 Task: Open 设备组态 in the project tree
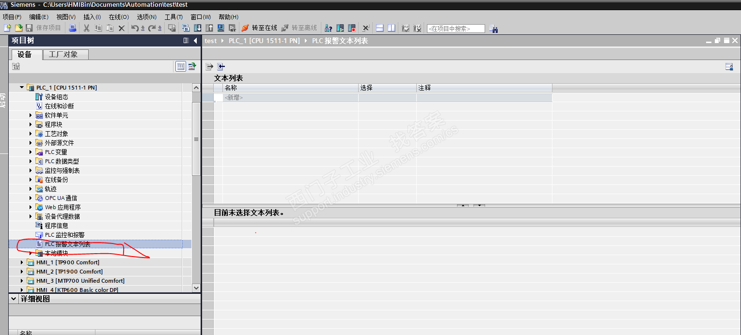(57, 97)
